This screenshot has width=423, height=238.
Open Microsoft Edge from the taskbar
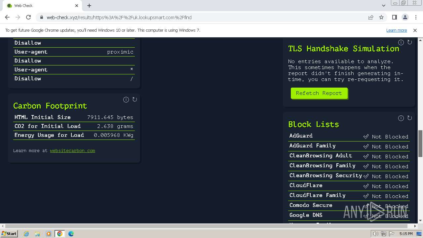71,234
